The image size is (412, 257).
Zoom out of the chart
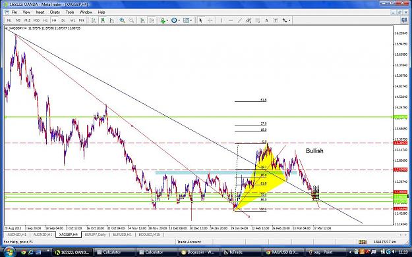131,20
